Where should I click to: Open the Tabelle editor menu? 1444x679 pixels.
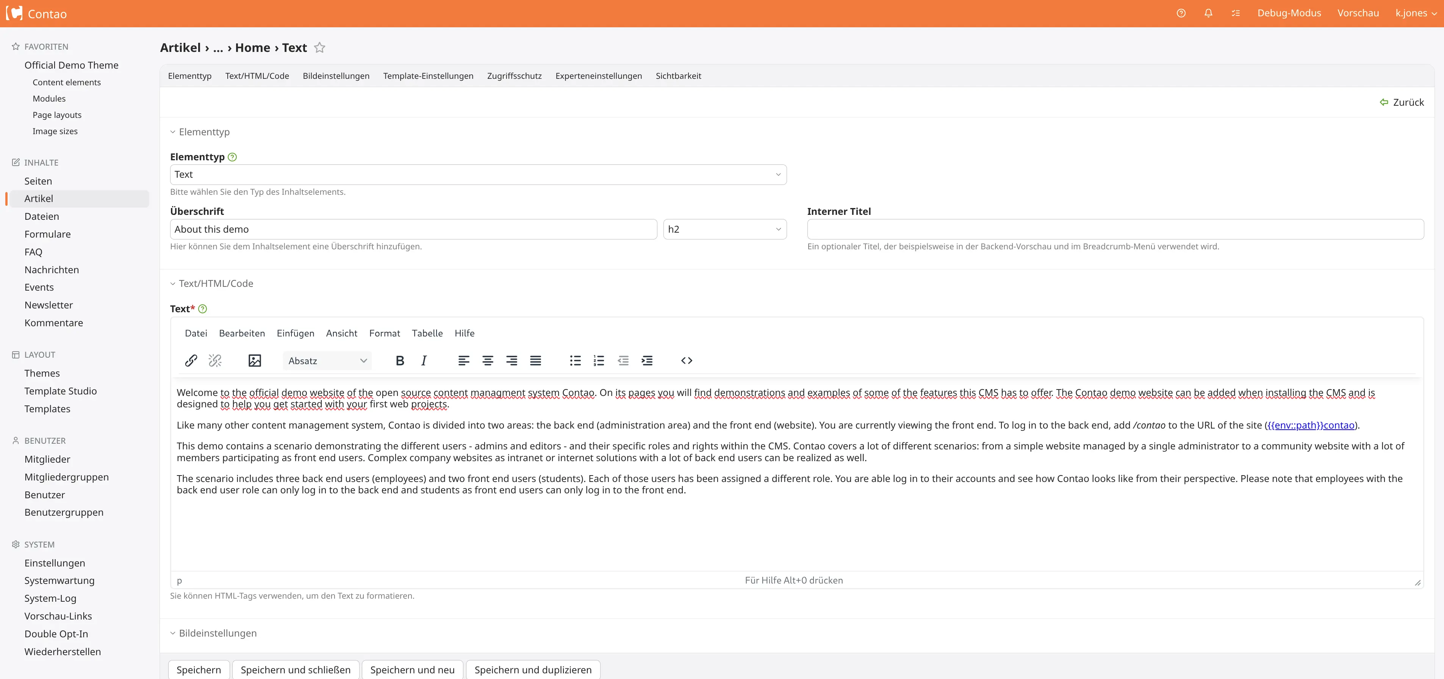click(427, 333)
